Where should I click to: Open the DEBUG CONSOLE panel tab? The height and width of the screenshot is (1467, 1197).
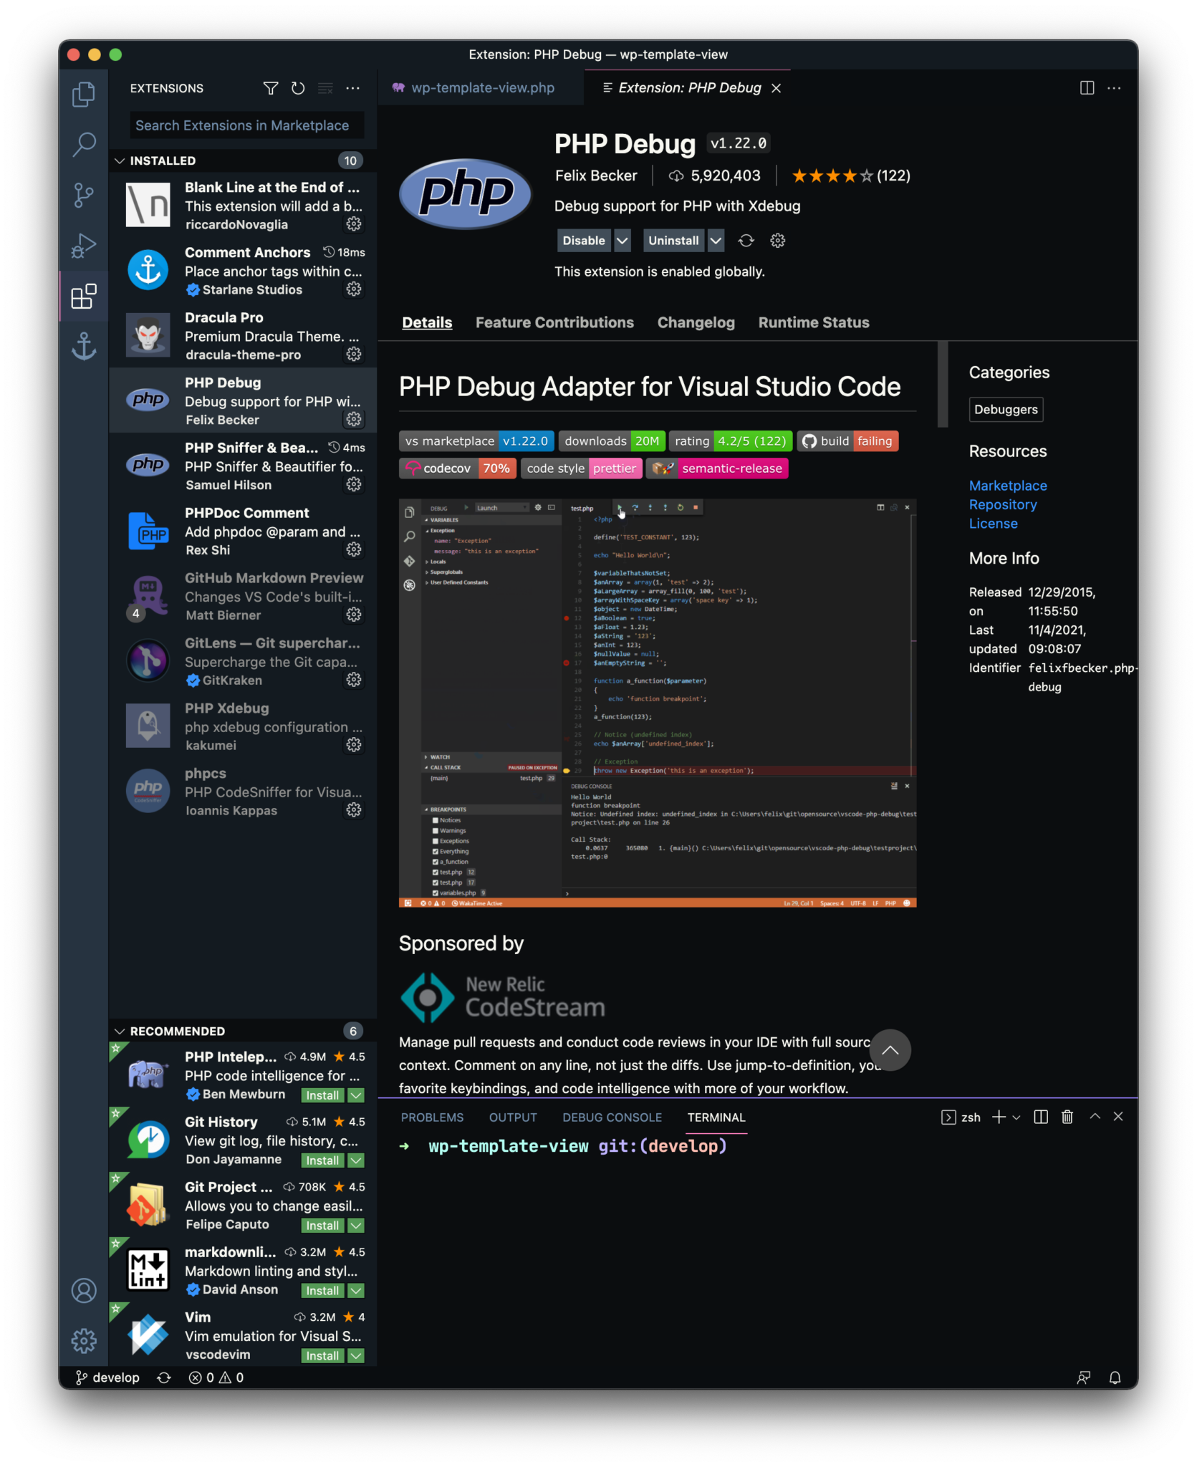tap(612, 1117)
